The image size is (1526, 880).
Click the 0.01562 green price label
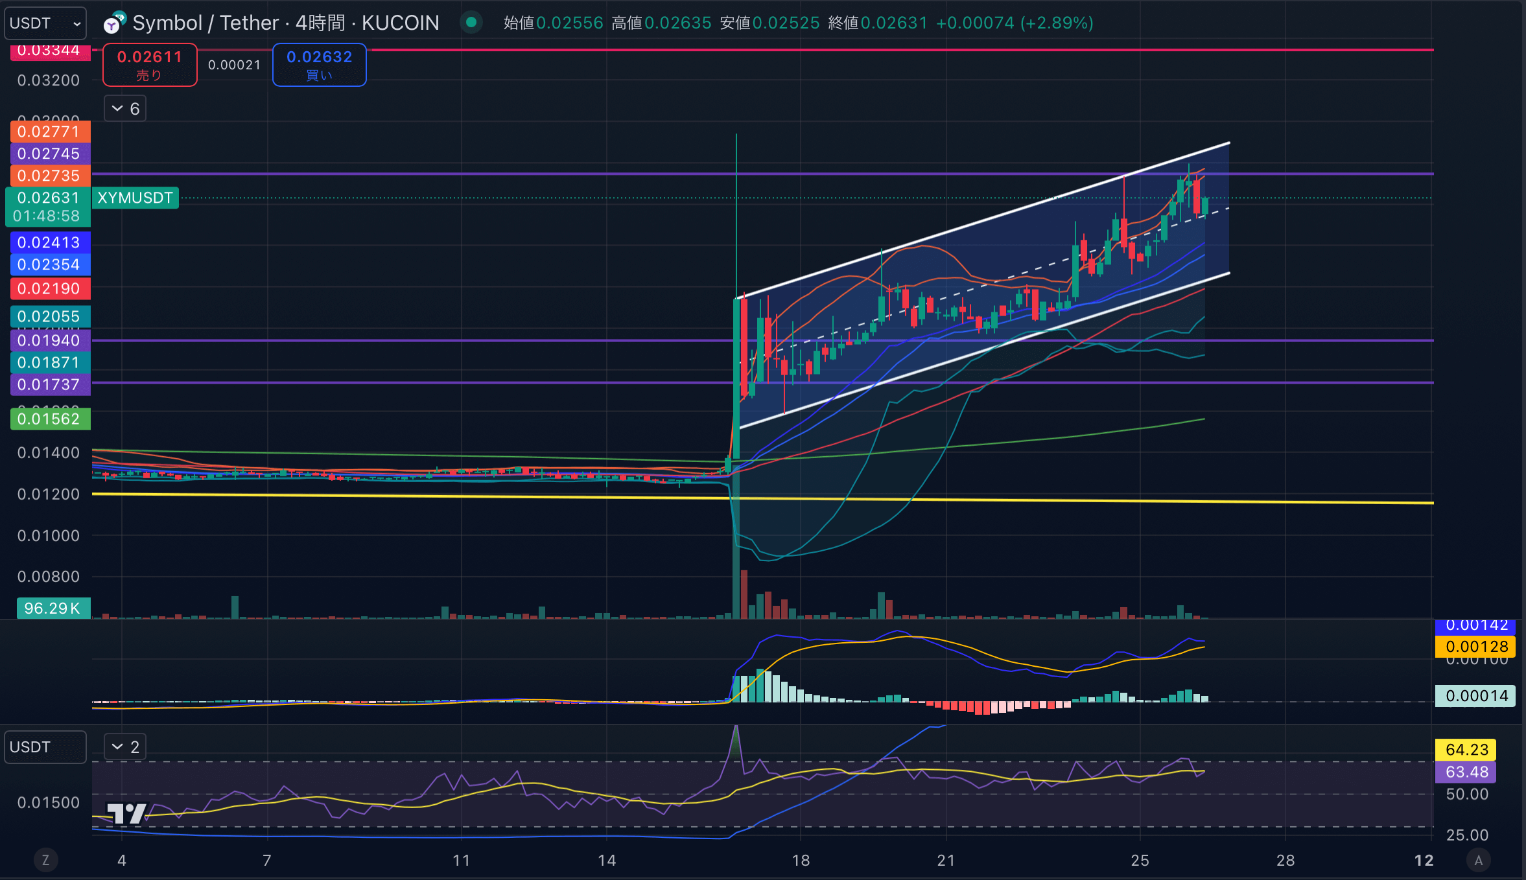50,419
